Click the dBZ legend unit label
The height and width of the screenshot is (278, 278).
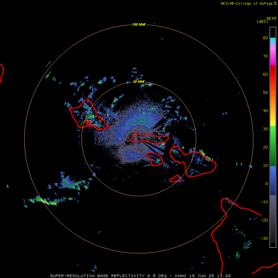pyautogui.click(x=262, y=21)
